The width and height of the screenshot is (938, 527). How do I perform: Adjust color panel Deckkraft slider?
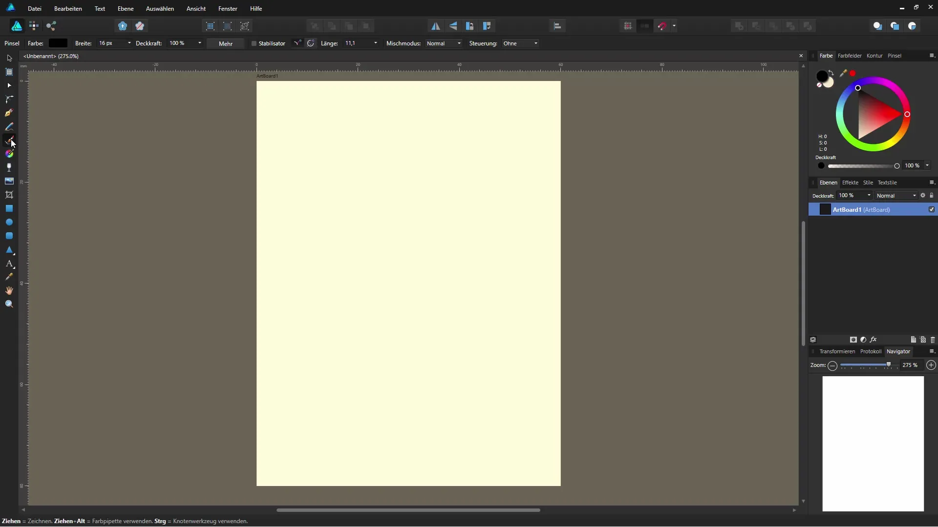[863, 166]
